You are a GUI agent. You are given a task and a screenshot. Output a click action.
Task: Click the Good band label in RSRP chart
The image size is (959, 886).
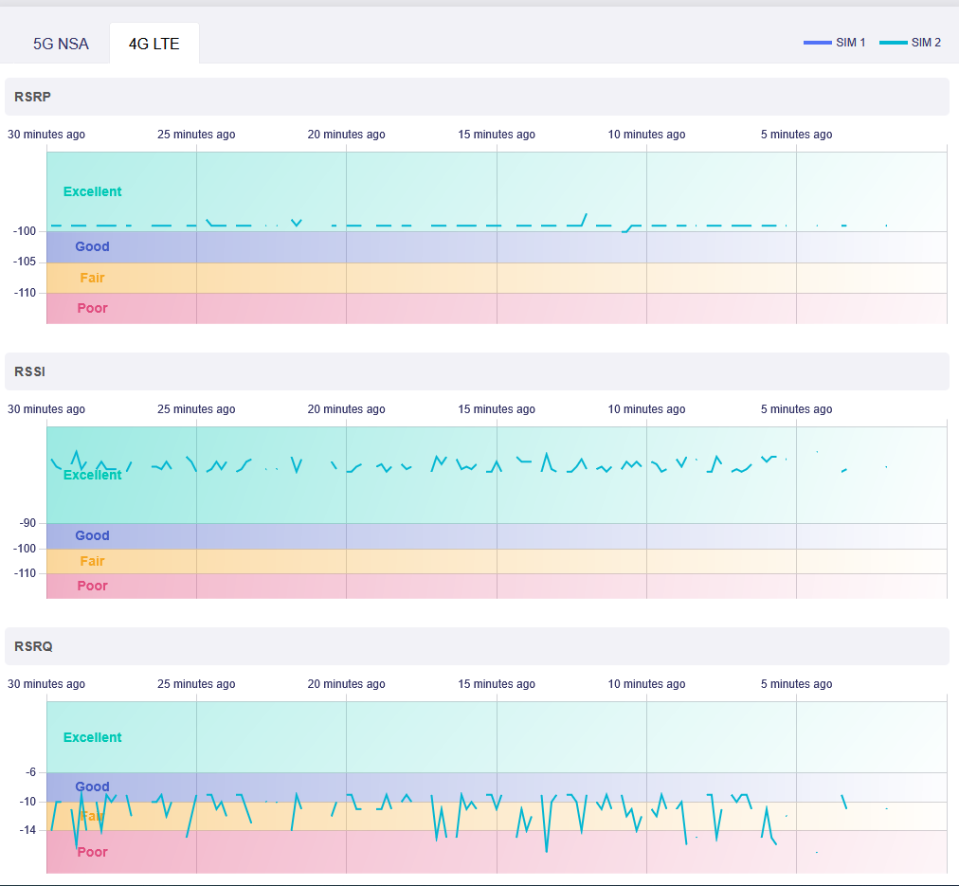coord(93,246)
